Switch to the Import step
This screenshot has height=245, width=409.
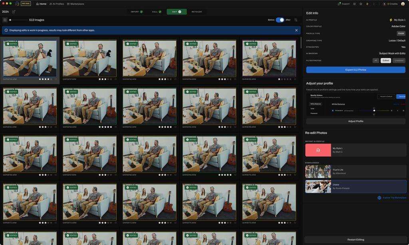(x=137, y=12)
